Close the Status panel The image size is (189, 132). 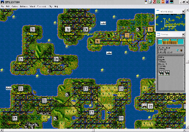coord(183,35)
